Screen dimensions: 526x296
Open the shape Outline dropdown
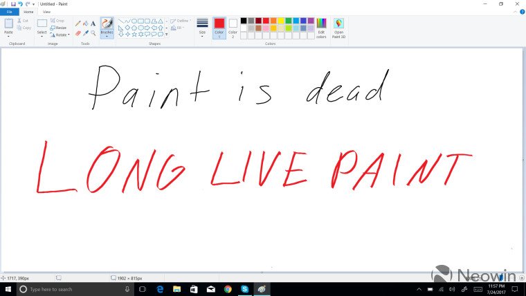click(x=181, y=21)
